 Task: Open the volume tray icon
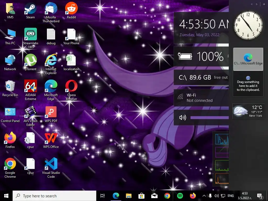point(216,196)
